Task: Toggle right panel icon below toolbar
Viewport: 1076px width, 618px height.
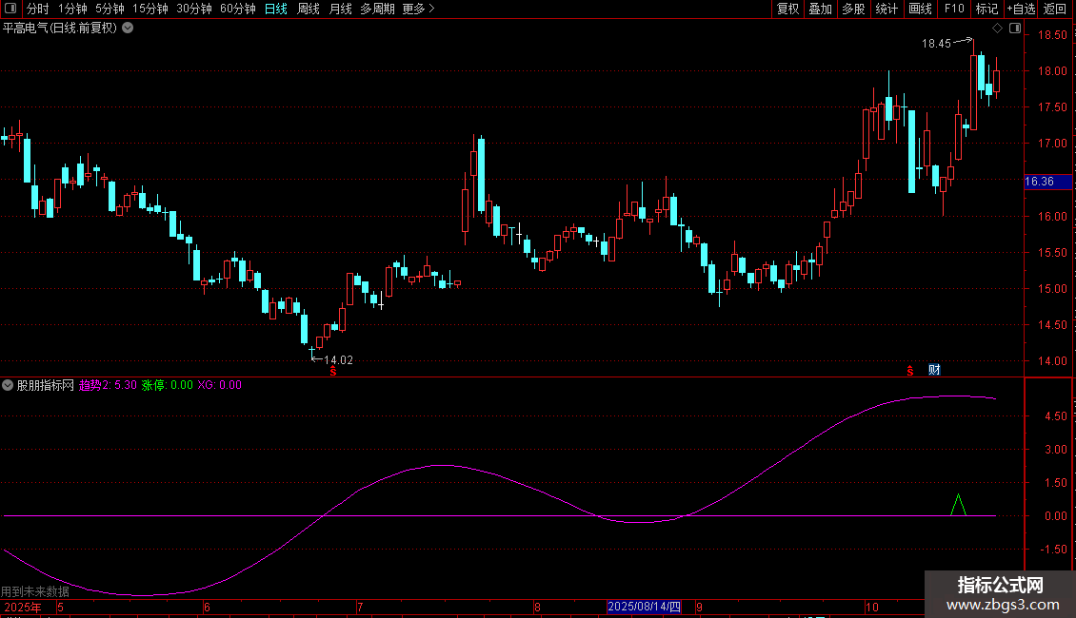Action: point(1015,29)
